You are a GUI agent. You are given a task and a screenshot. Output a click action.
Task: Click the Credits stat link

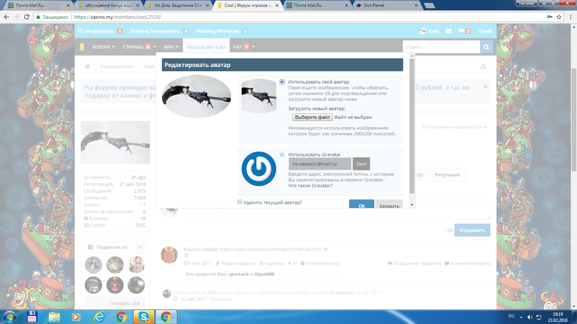[x=95, y=225]
